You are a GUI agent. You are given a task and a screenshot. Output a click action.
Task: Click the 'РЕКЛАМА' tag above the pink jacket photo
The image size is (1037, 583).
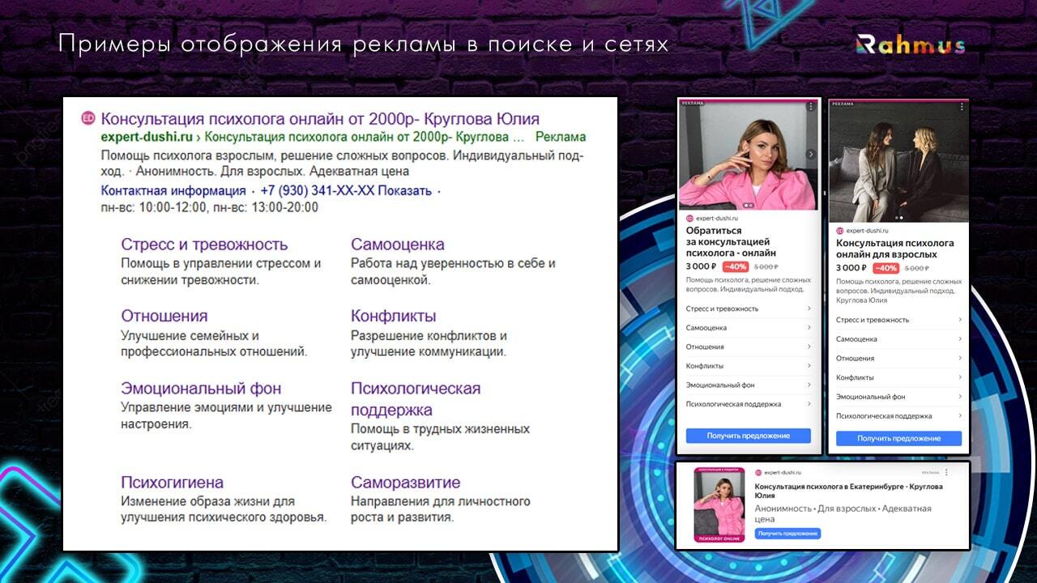coord(693,103)
